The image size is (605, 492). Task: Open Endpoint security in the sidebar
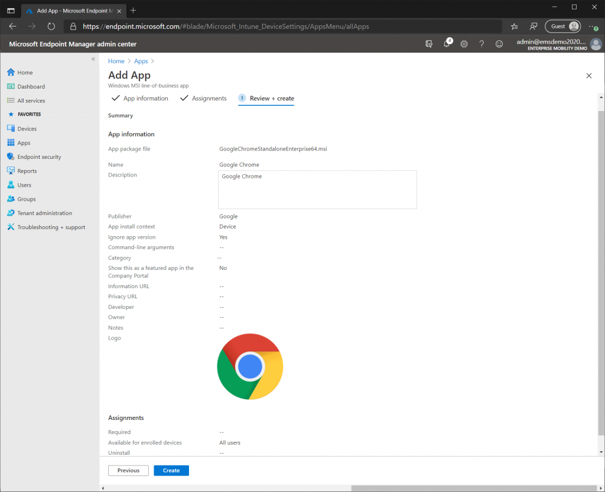point(34,157)
